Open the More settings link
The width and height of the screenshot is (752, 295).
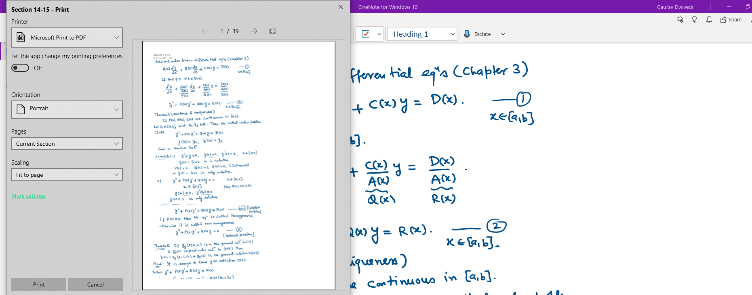29,196
